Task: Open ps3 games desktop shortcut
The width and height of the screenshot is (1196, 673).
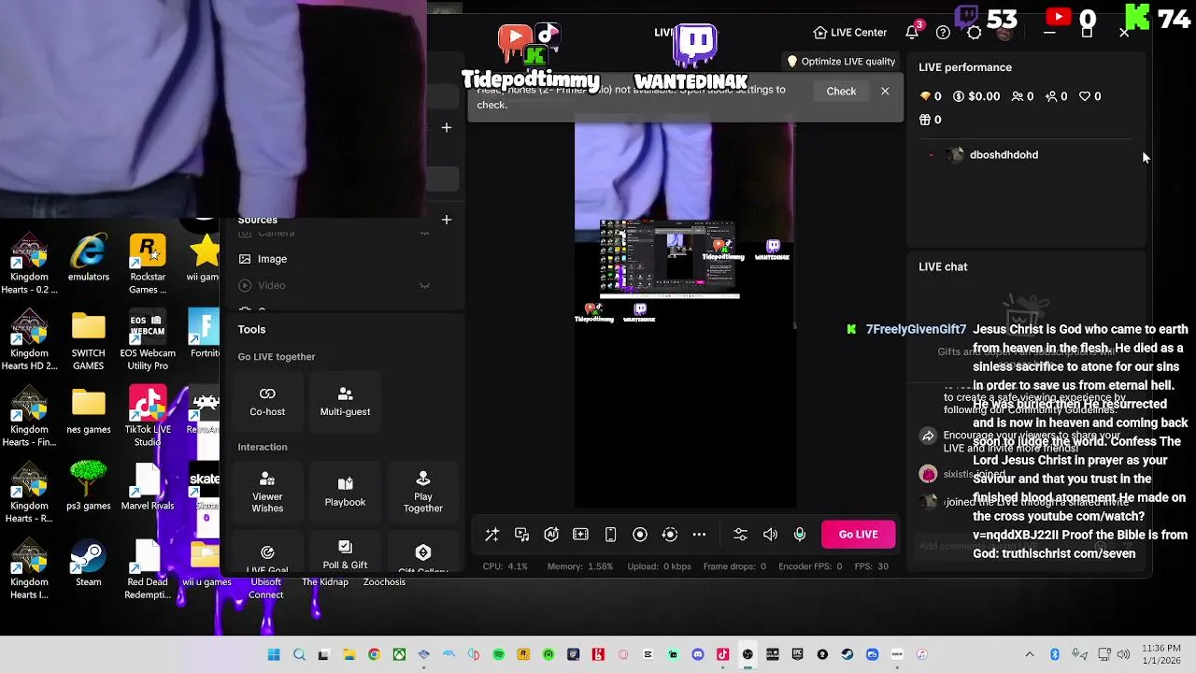Action: 89,486
